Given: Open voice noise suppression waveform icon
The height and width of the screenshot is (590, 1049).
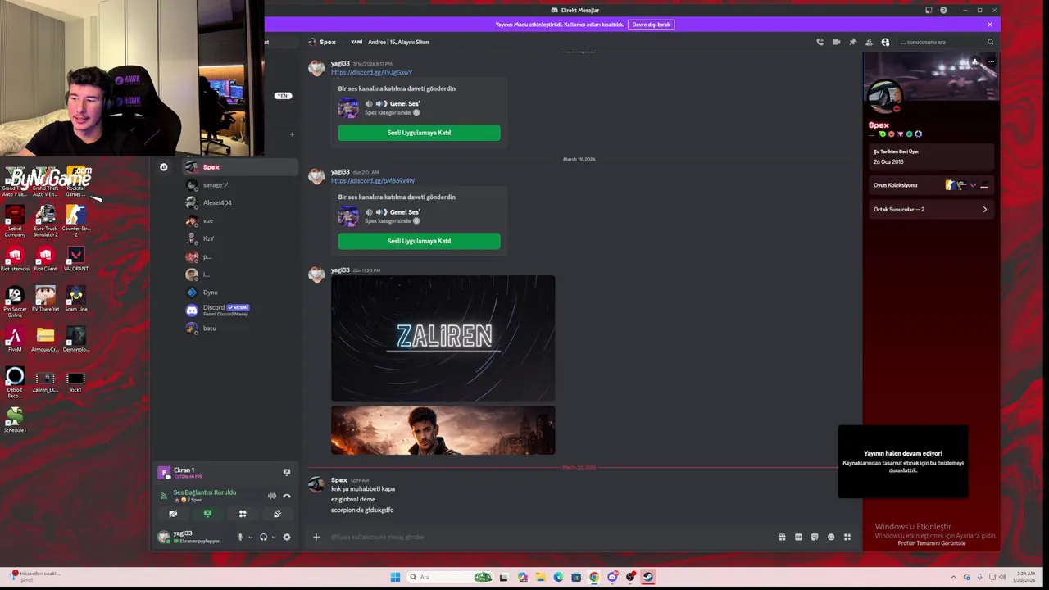Looking at the screenshot, I should (x=271, y=496).
